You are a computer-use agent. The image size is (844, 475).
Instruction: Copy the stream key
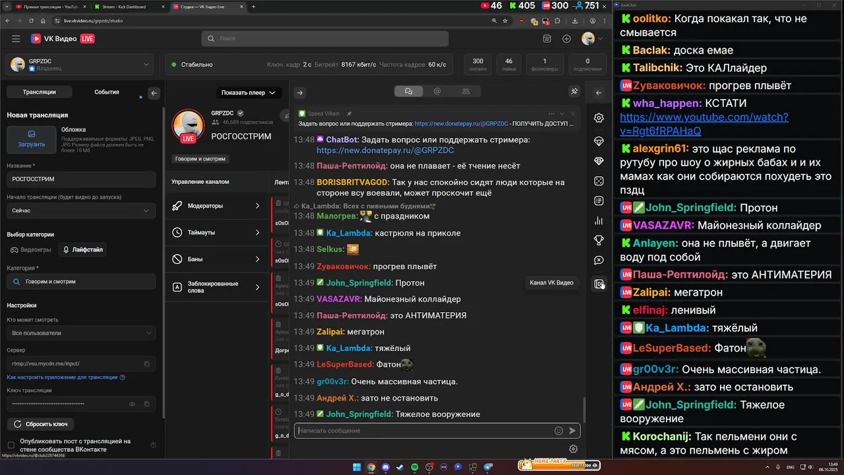tap(146, 404)
